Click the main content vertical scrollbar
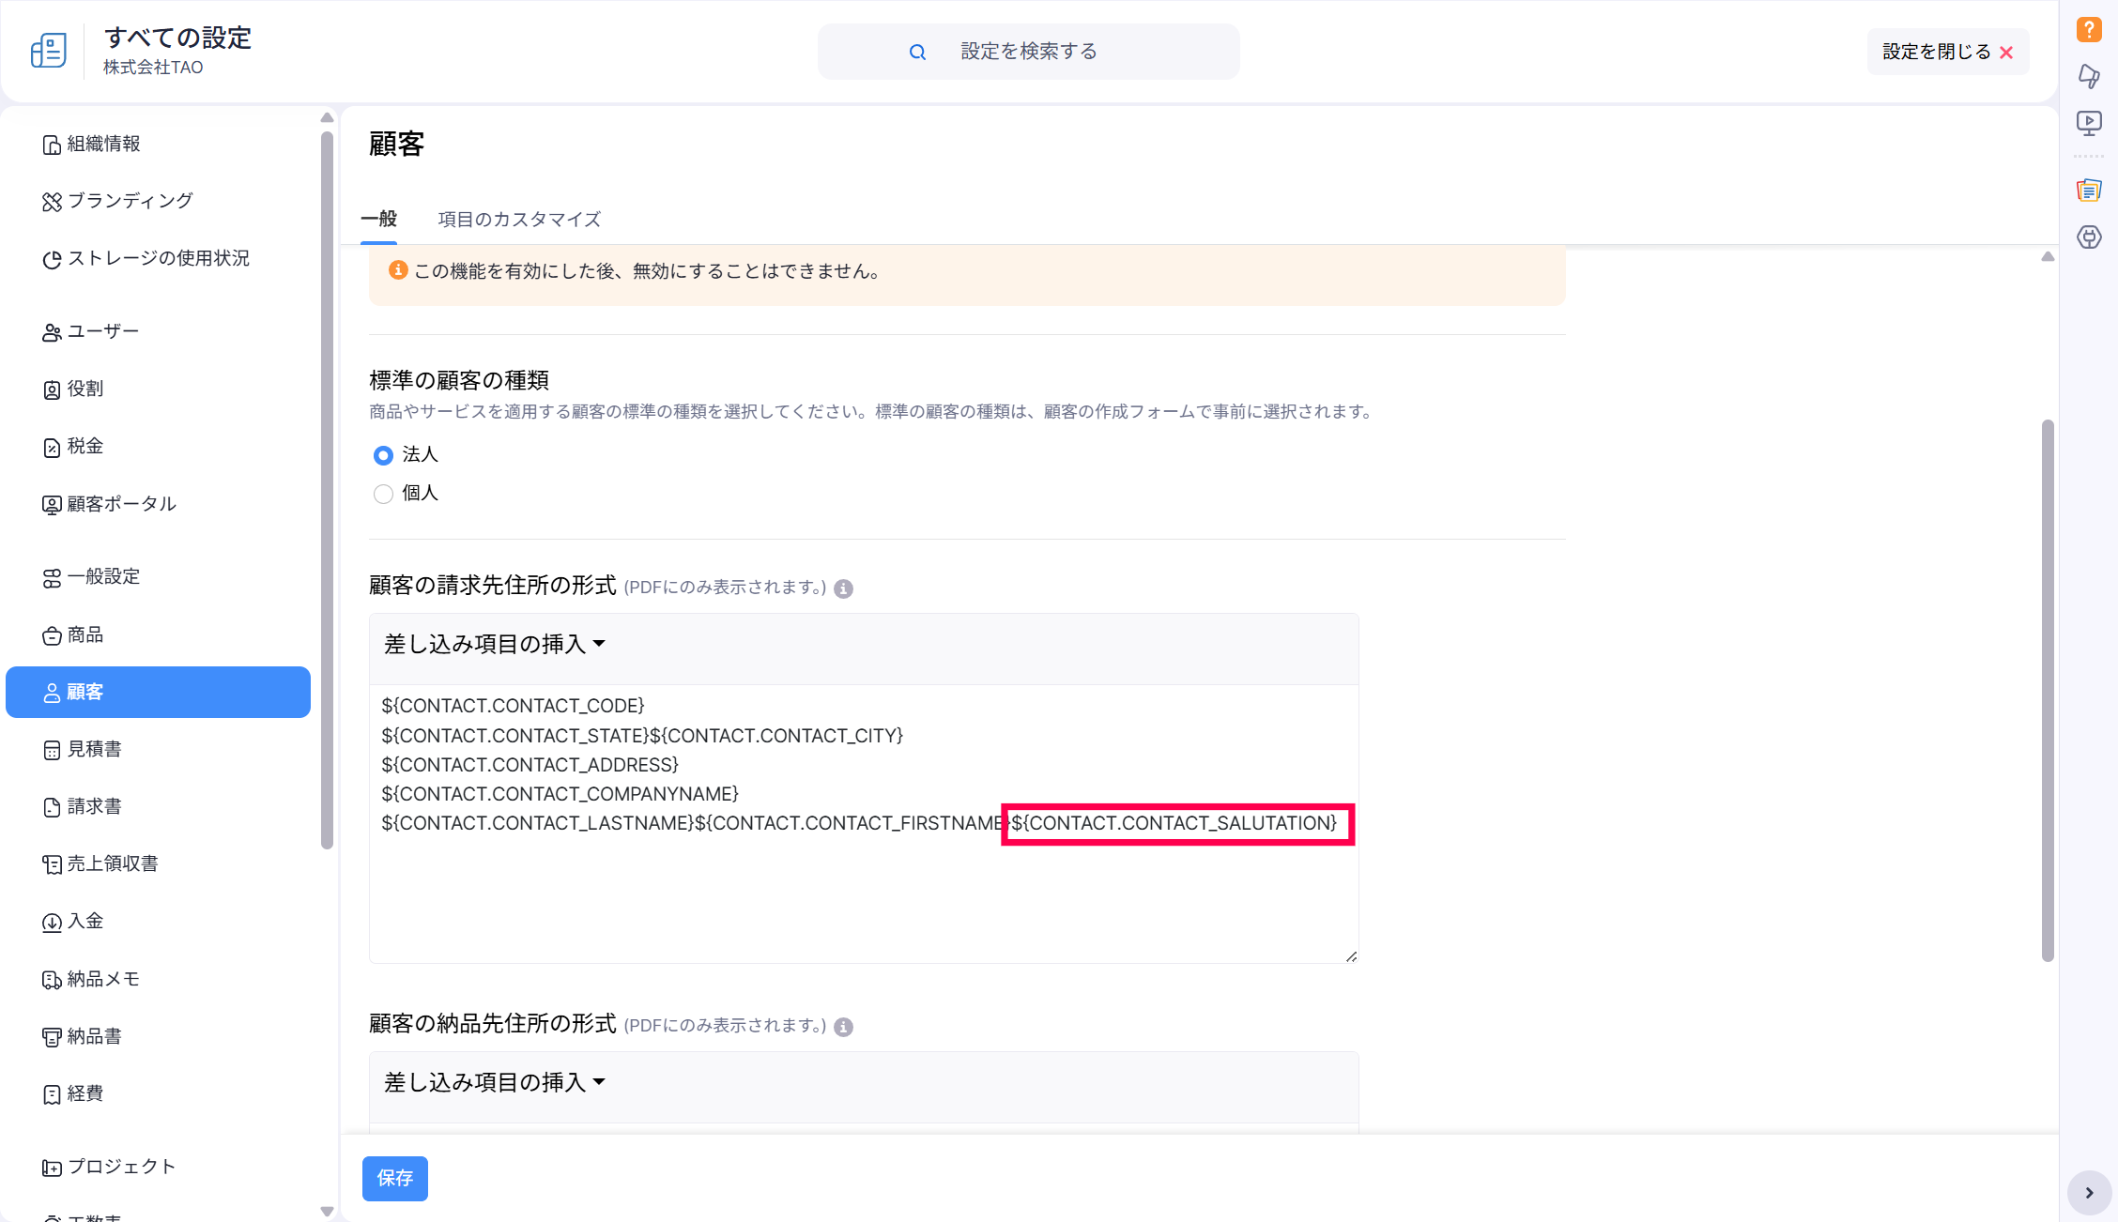This screenshot has width=2118, height=1222. [2048, 690]
